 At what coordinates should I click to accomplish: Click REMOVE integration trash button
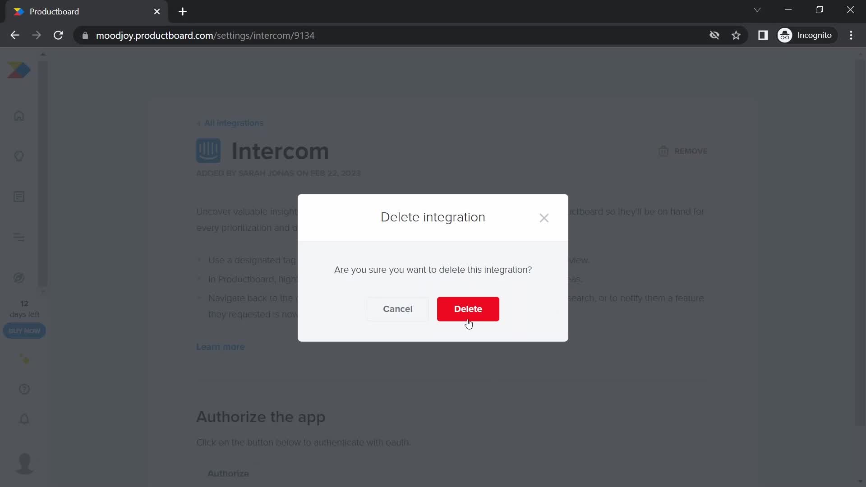point(683,151)
